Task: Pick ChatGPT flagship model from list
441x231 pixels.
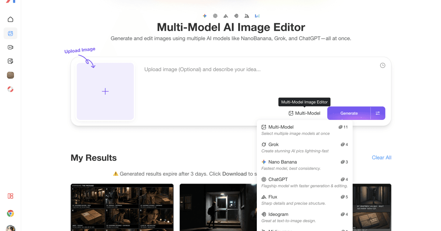Action: [x=305, y=182]
